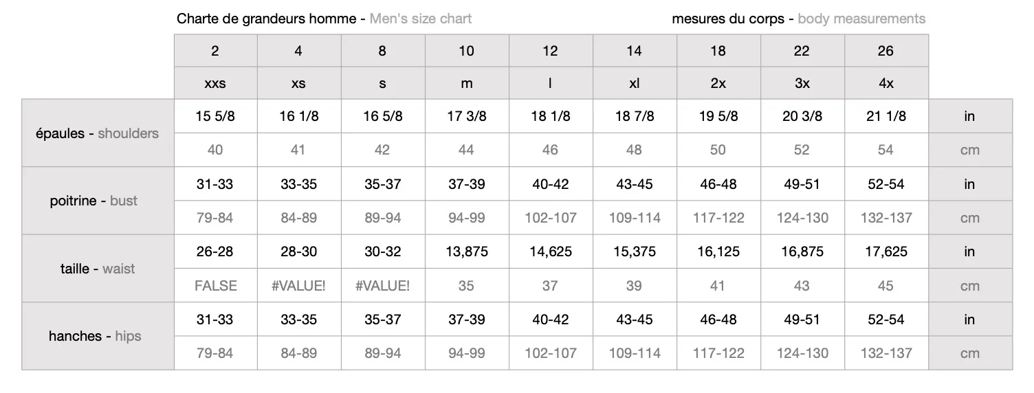The image size is (1034, 393).
Task: Select the "taille - waist" row label
Action: 98,269
